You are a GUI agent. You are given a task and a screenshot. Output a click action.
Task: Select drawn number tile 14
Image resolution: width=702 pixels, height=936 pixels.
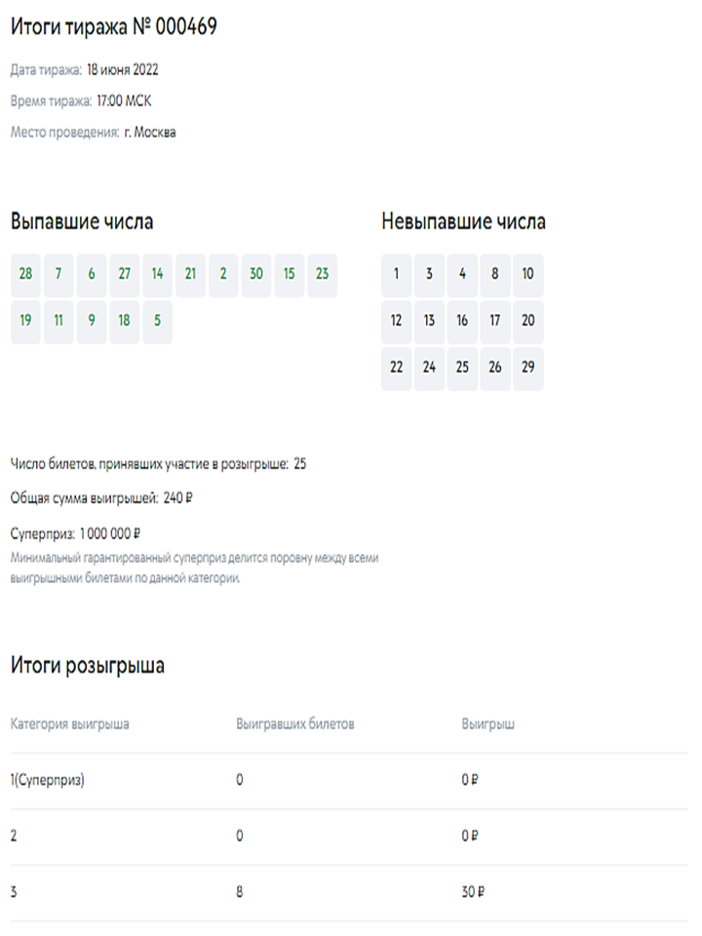(157, 274)
